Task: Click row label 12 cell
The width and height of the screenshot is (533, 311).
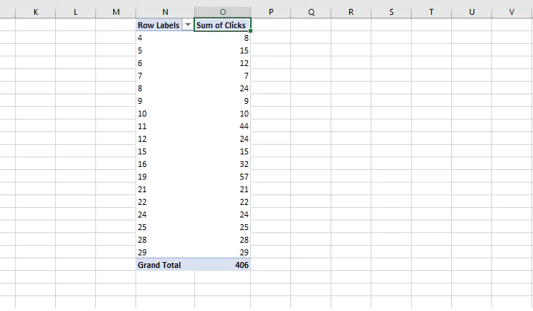Action: point(165,139)
